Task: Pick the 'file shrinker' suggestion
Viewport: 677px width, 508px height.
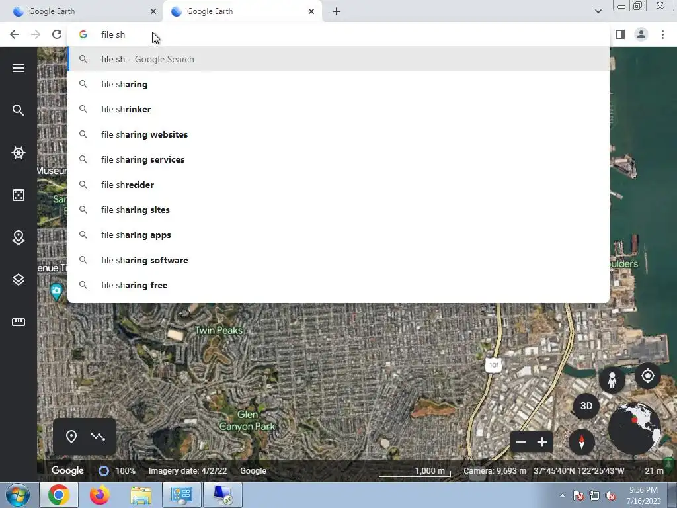Action: click(338, 109)
